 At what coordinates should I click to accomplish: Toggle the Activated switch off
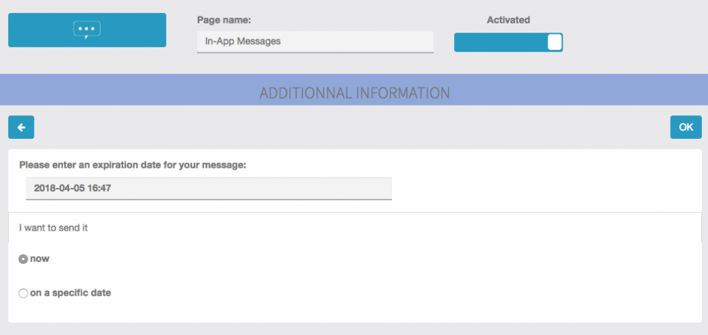[508, 42]
